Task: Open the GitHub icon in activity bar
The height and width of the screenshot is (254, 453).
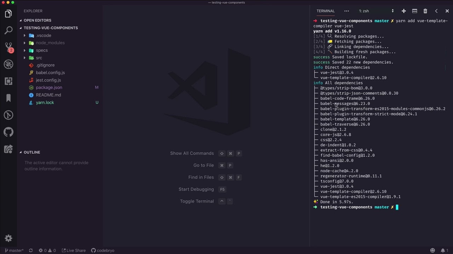Action: [x=8, y=132]
